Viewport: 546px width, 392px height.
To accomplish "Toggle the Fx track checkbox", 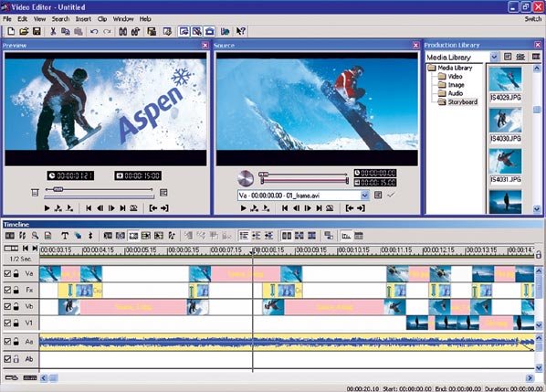I will click(x=7, y=290).
